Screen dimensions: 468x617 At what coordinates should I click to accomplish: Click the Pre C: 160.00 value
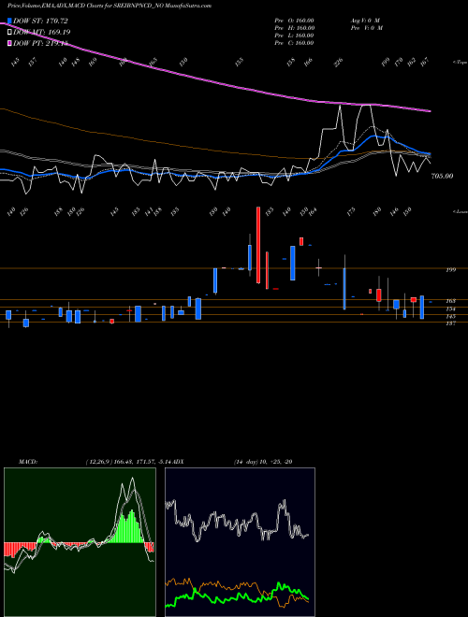[294, 43]
